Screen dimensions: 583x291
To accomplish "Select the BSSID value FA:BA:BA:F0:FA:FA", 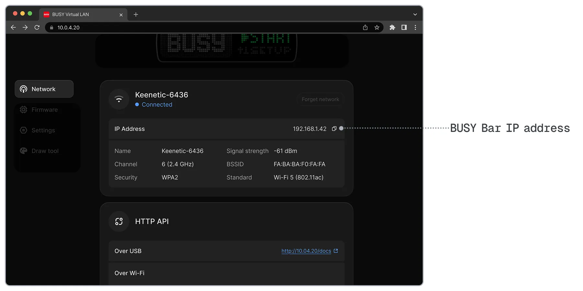I will (x=300, y=164).
